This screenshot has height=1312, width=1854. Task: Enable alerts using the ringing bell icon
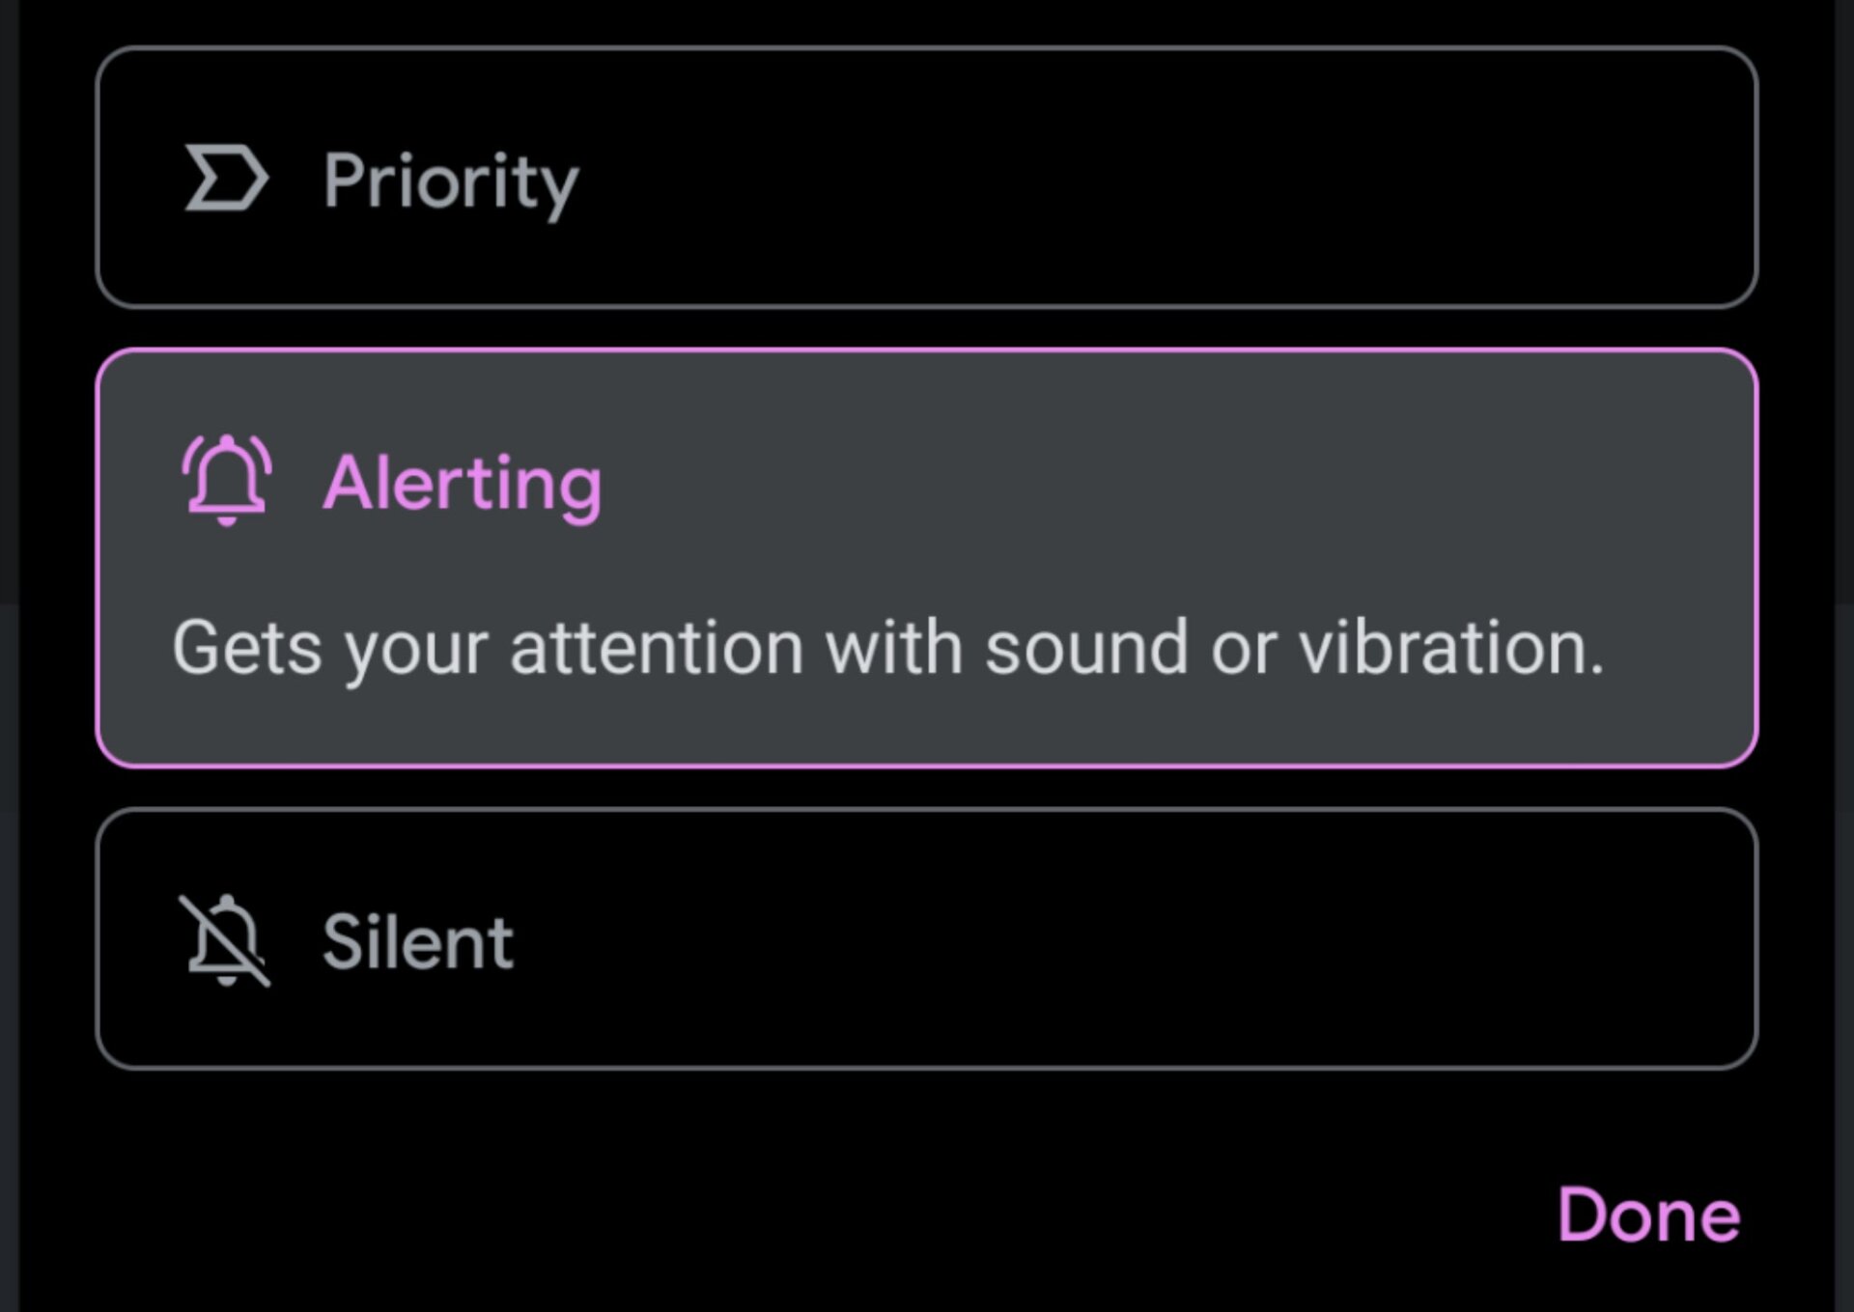click(x=227, y=481)
